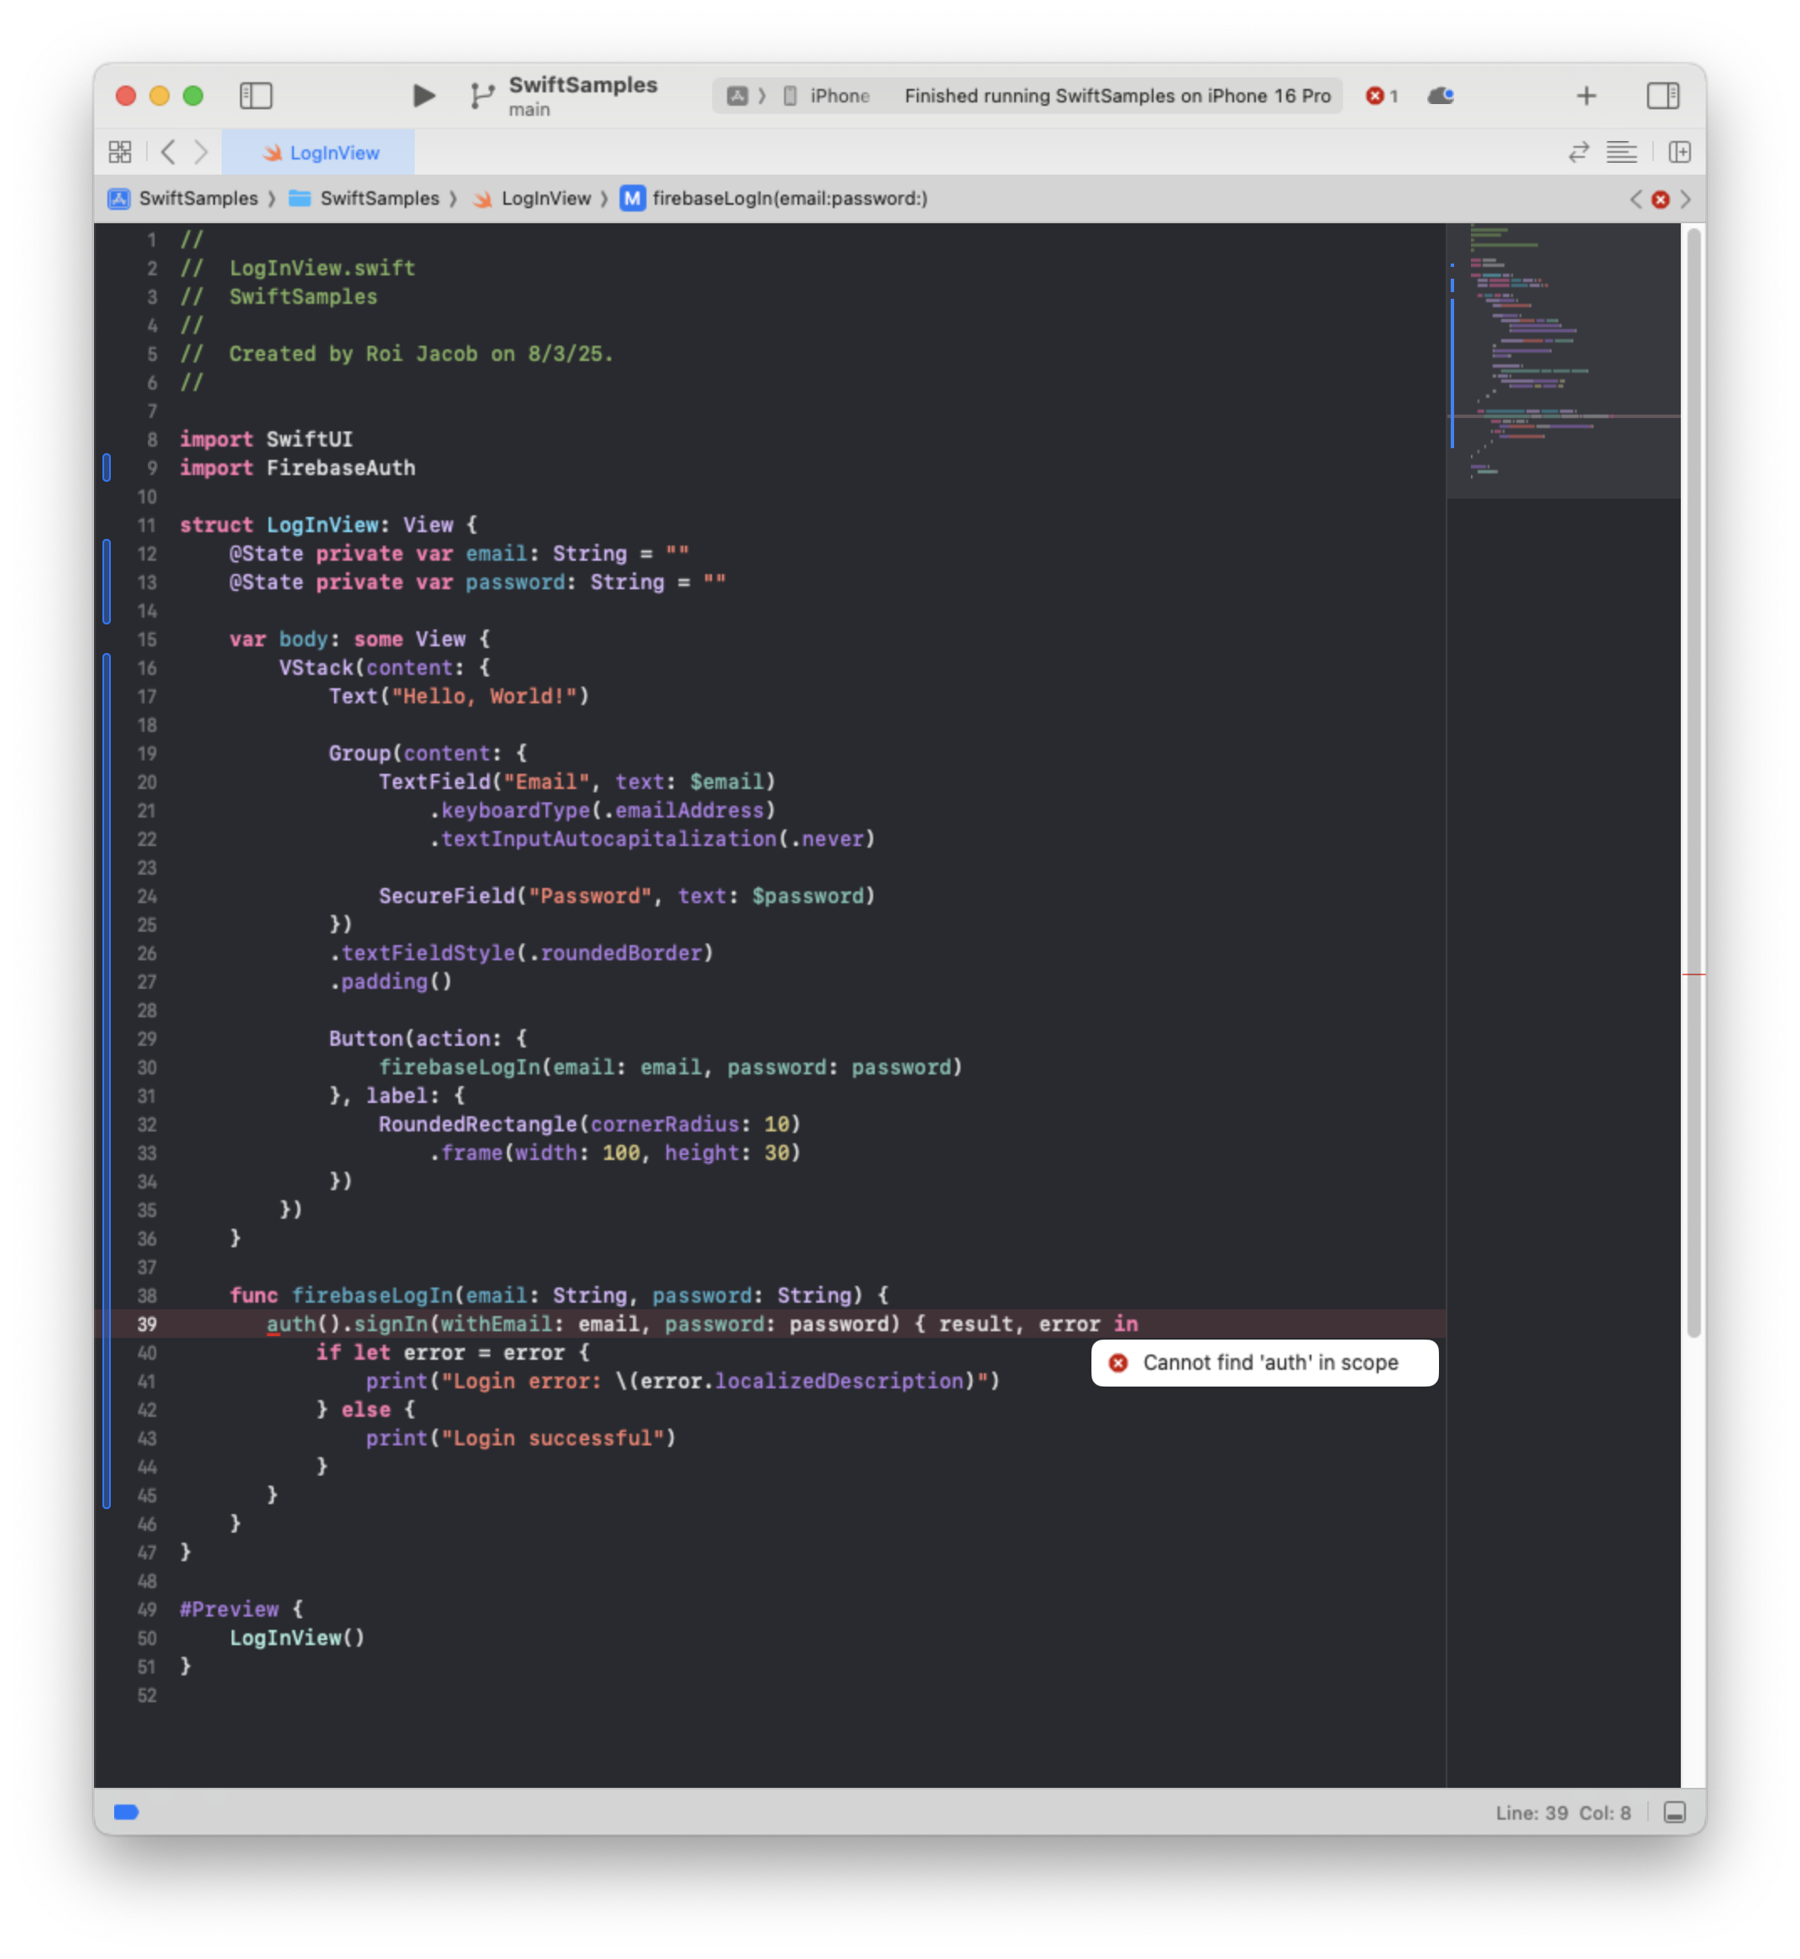Click the '#Preview' macro line

242,1610
